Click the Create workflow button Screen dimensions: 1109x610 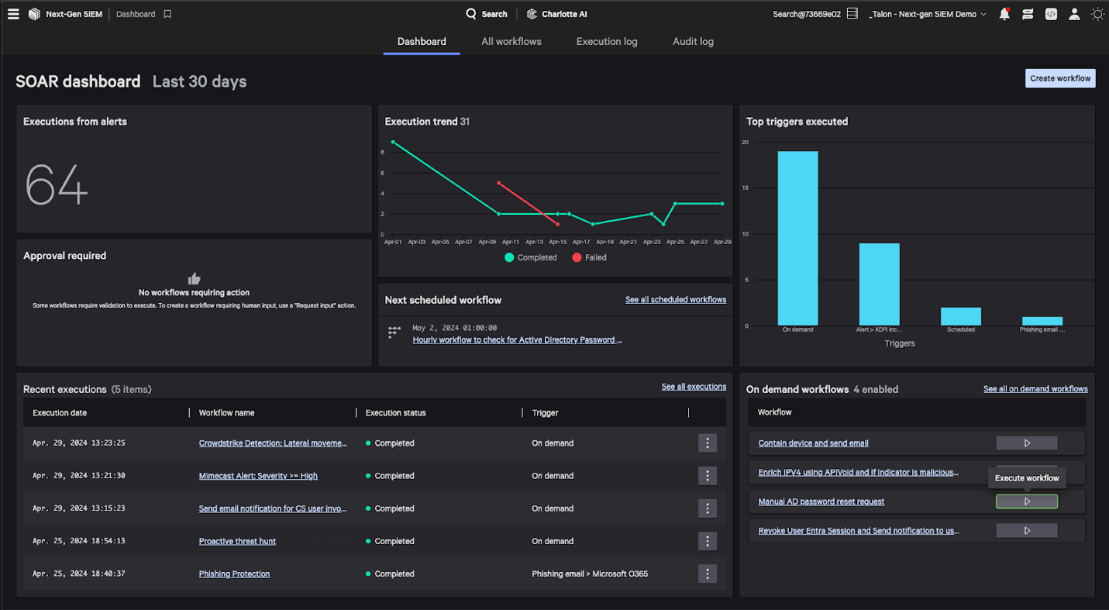1059,78
